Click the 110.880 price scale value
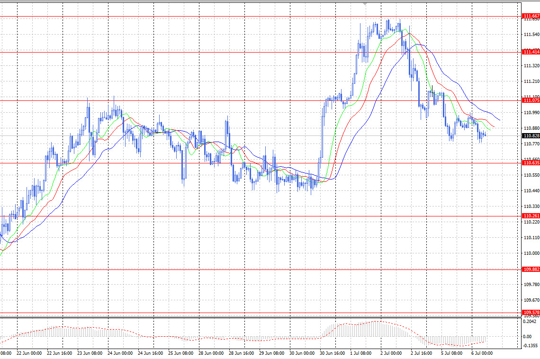The width and height of the screenshot is (540, 359). pos(531,128)
